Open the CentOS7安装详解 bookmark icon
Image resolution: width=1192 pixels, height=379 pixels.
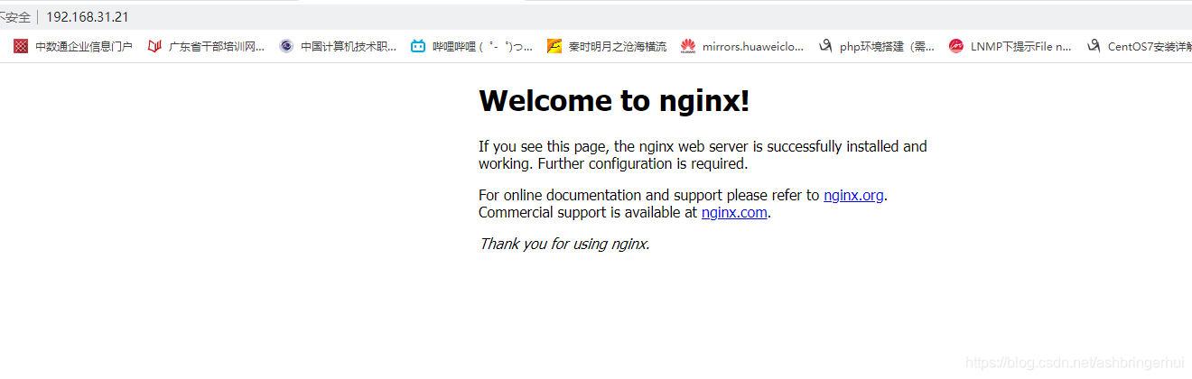click(1094, 46)
